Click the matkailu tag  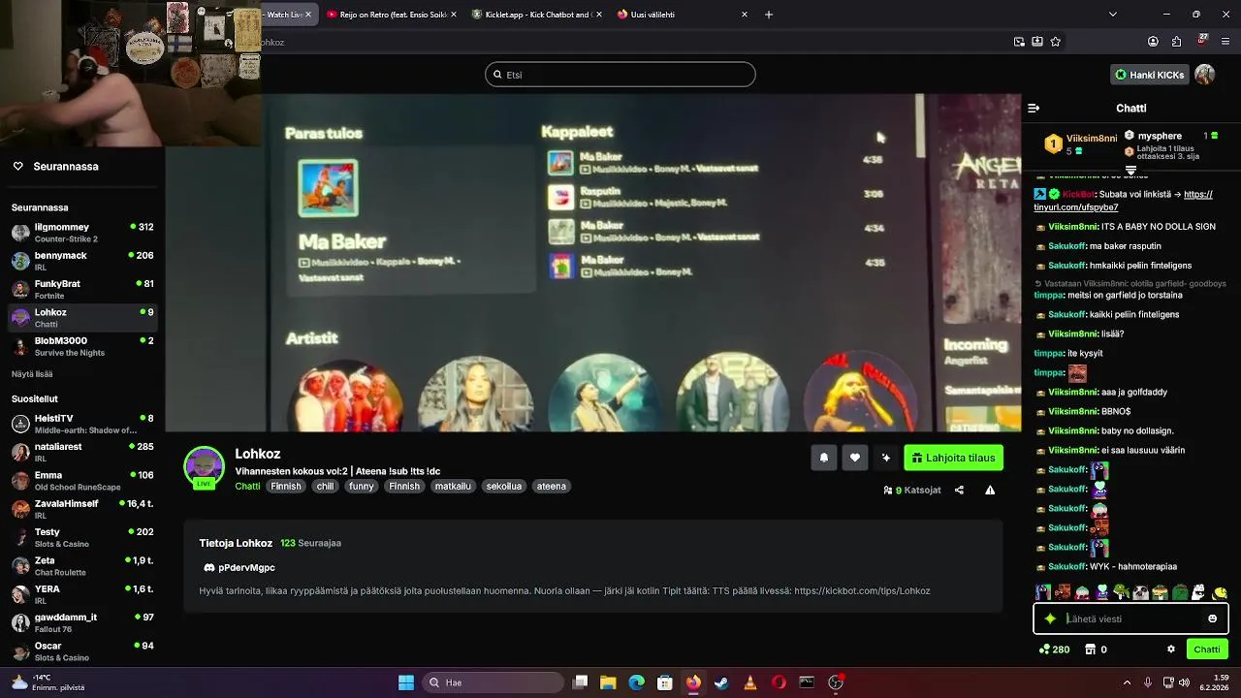pos(453,487)
